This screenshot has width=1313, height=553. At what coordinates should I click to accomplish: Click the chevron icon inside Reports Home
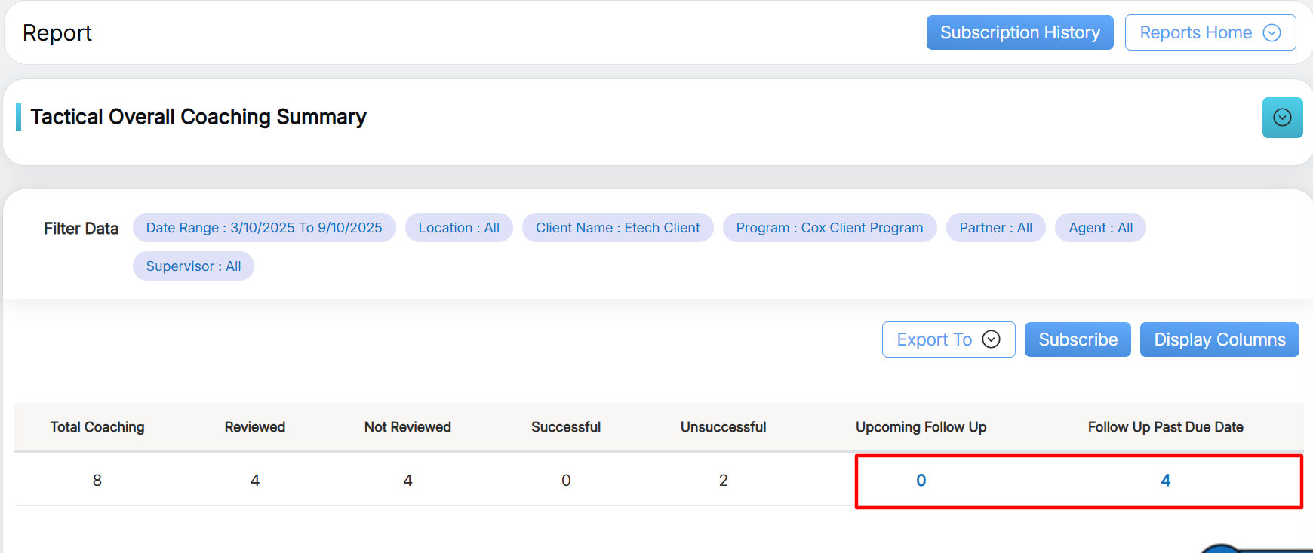pos(1271,32)
